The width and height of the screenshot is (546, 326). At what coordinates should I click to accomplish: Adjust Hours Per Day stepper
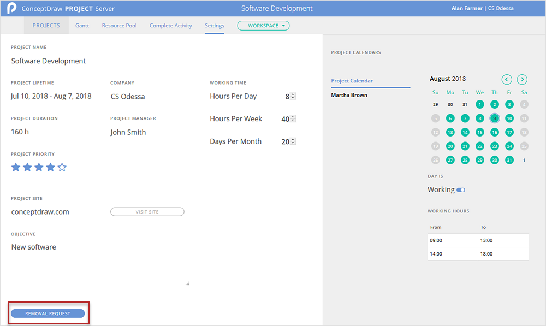293,96
